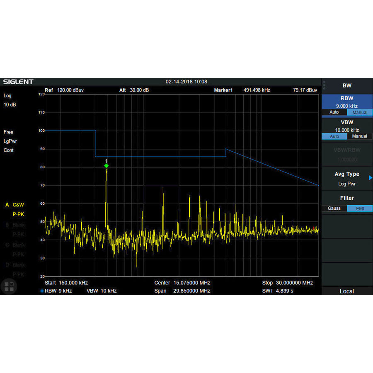Image resolution: width=373 pixels, height=373 pixels.
Task: Select Marker 1 green diamond on the peak
Action: point(107,166)
